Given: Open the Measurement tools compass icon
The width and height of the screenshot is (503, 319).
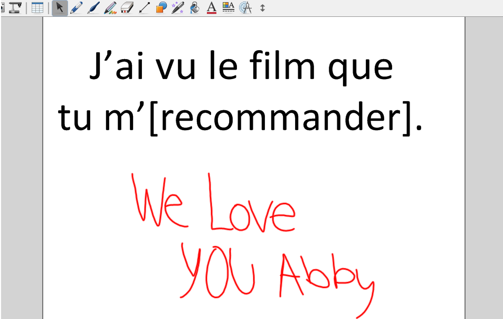Looking at the screenshot, I should (x=245, y=7).
